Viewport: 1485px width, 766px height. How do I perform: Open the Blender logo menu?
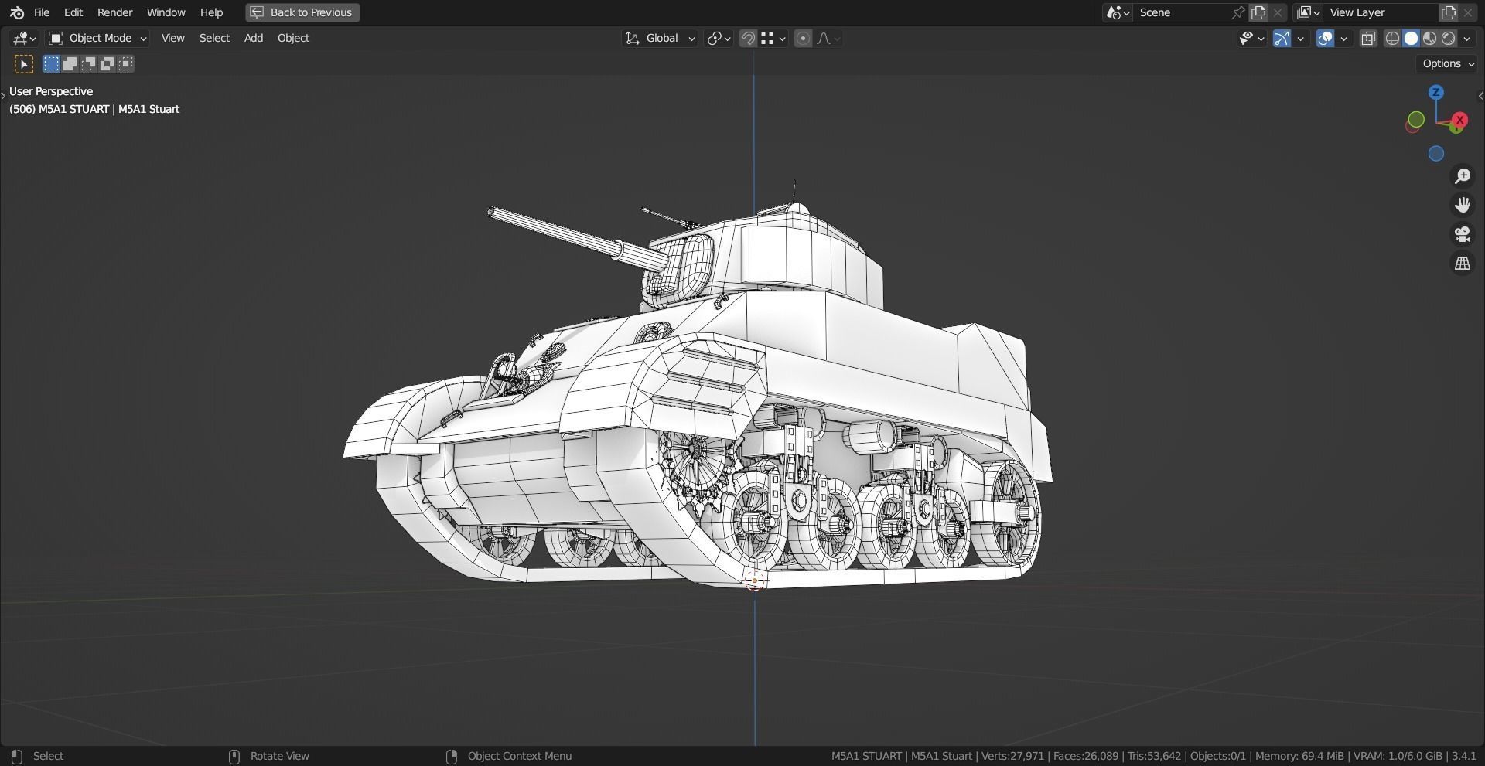[x=16, y=12]
